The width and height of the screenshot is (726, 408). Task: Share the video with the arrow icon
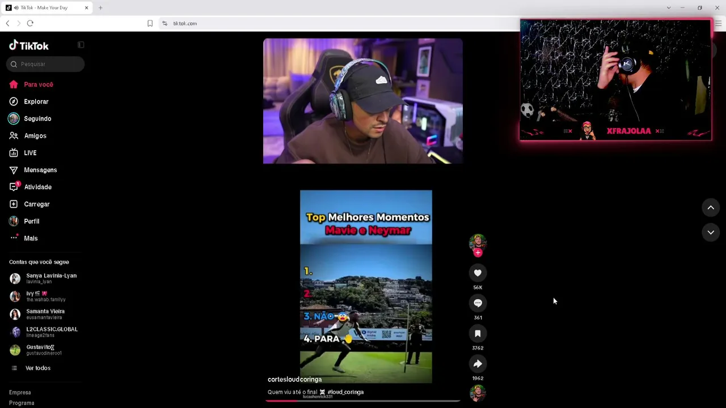pos(478,364)
